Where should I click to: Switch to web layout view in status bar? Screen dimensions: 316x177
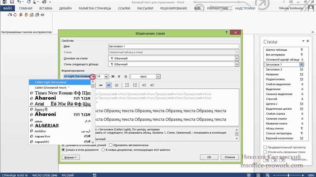point(268,175)
